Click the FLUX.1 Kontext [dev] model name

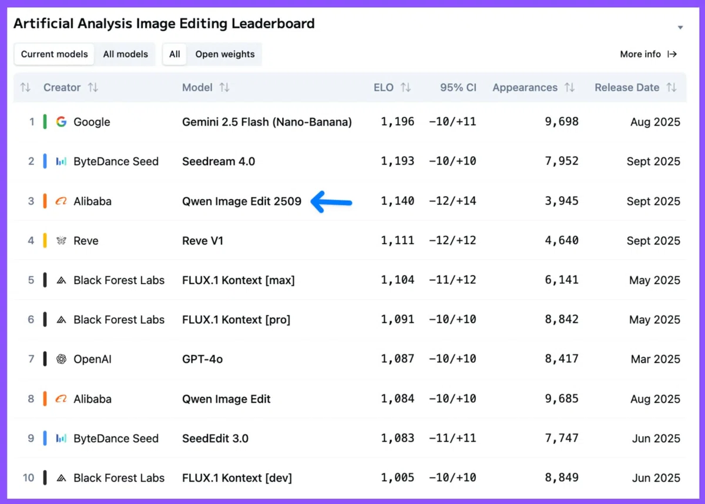(237, 478)
